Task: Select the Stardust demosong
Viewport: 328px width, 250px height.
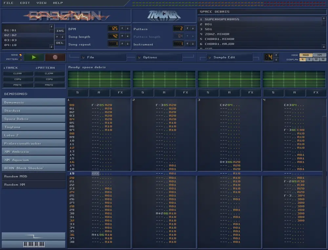Action: coord(33,110)
